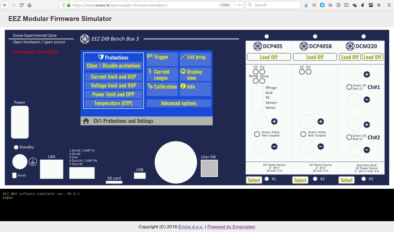Open the Advanced options menu
This screenshot has width=394, height=232.
point(179,103)
